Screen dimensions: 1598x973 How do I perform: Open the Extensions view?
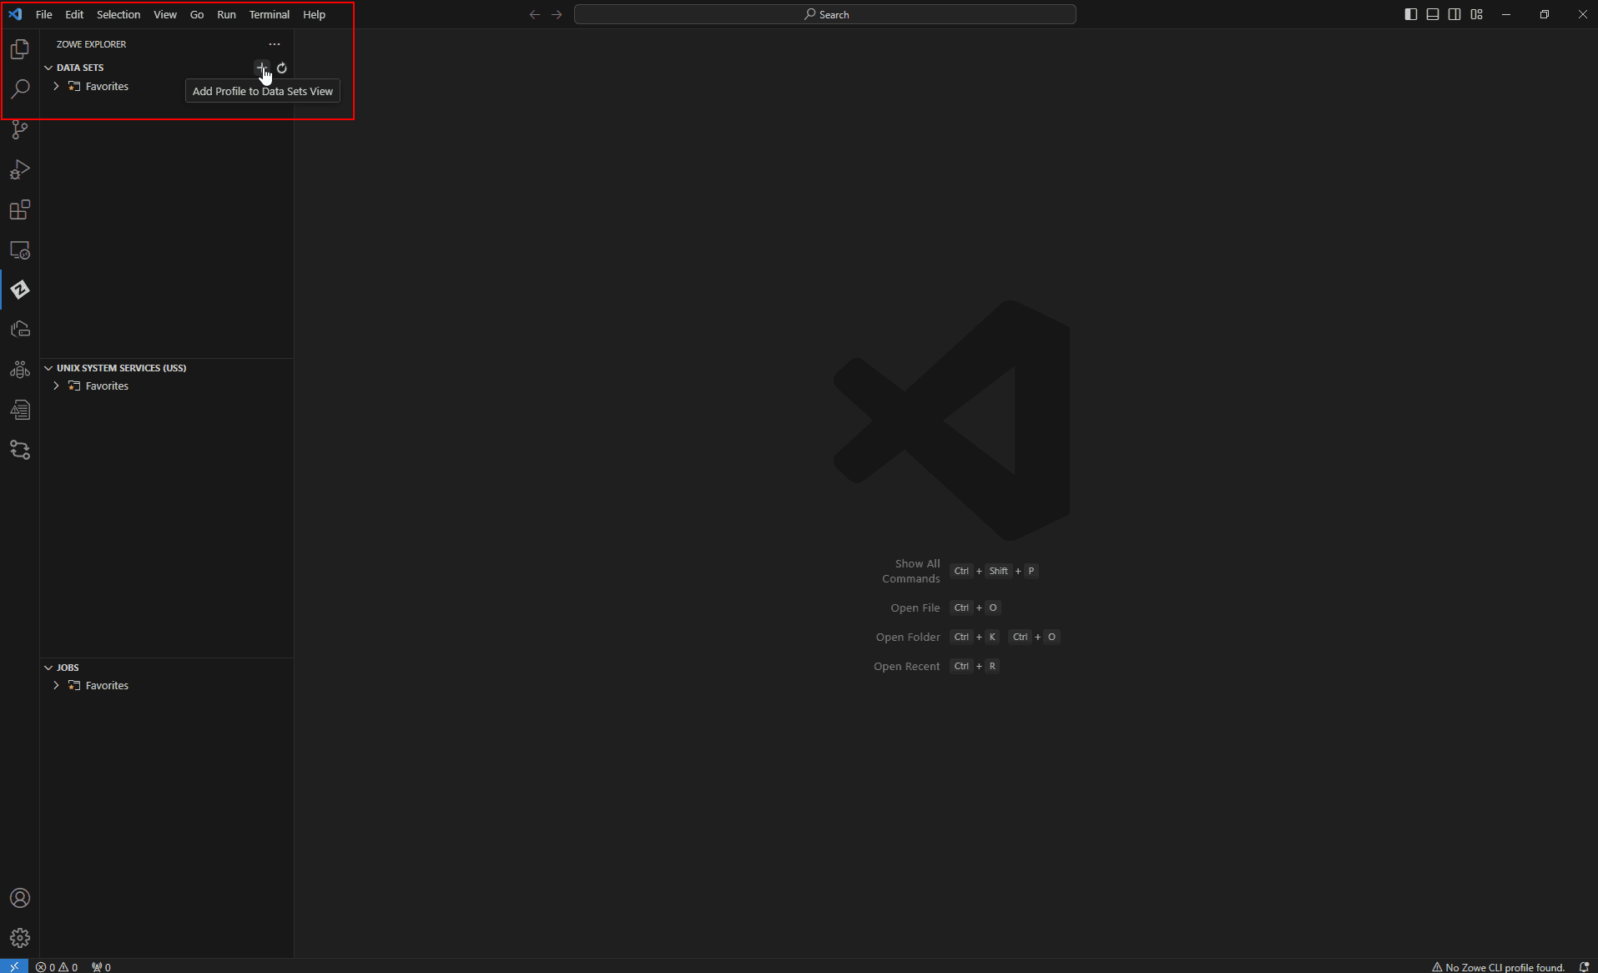coord(20,209)
